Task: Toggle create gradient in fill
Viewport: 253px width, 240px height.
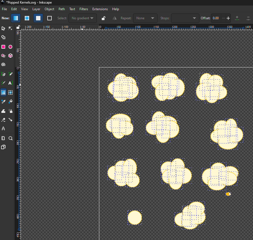Action: (38, 18)
